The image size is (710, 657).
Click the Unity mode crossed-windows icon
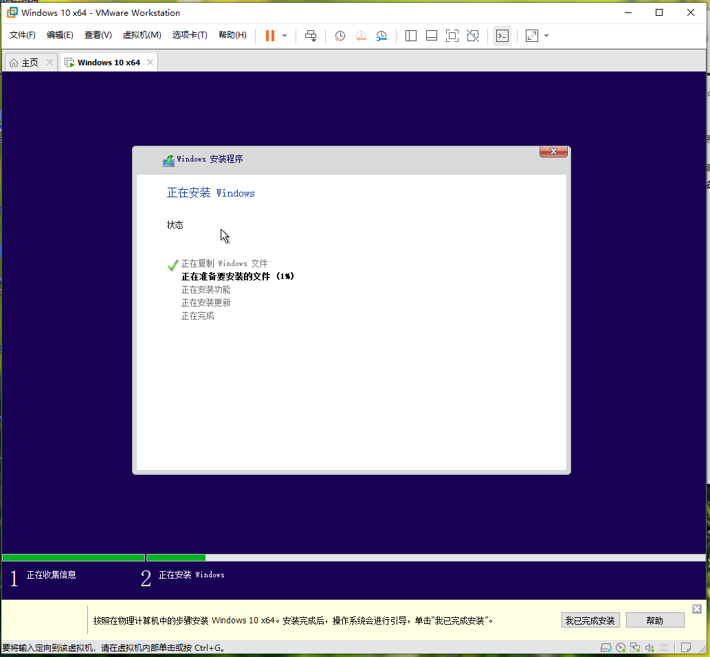(x=473, y=36)
